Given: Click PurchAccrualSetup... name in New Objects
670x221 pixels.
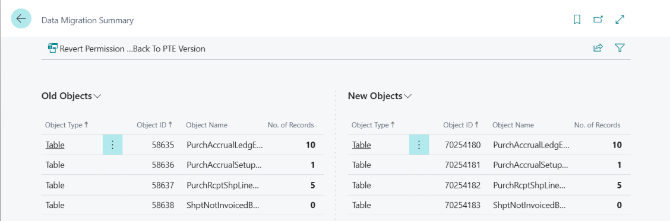Looking at the screenshot, I should click(x=530, y=165).
